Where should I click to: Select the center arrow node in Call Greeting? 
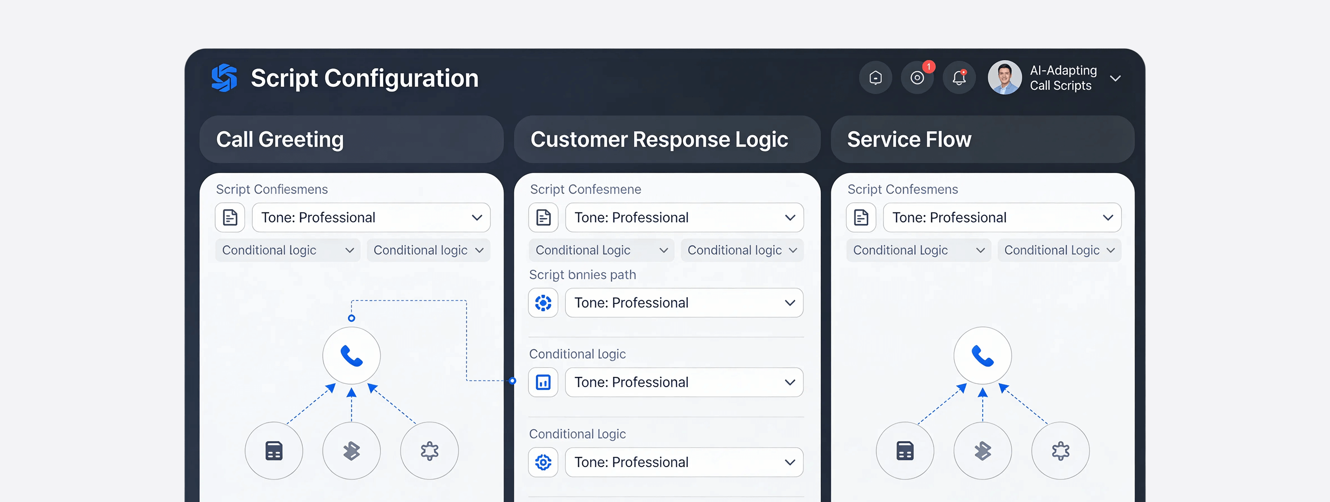(351, 451)
